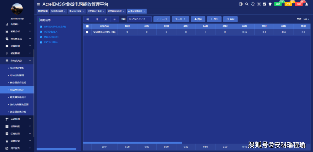The height and width of the screenshot is (152, 313).
Task: Open the yellow 严重 alarm badge
Action: [x=288, y=4]
